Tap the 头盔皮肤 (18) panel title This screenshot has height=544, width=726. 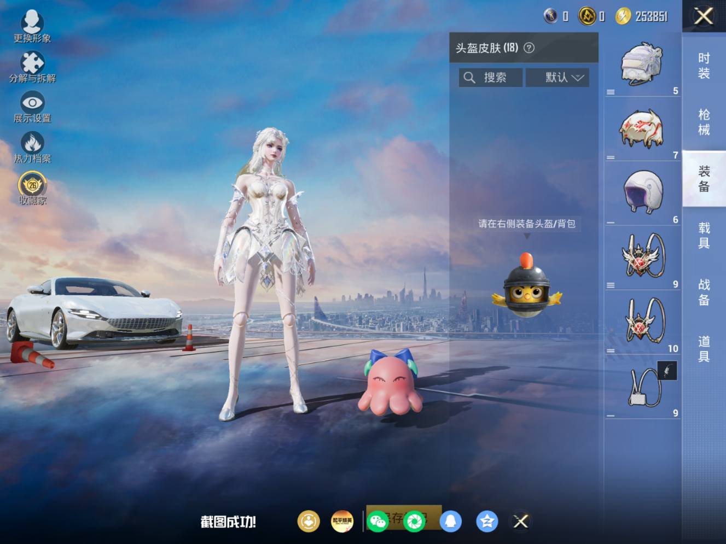[487, 48]
